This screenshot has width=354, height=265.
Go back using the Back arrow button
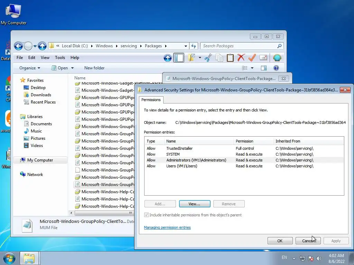(19, 46)
